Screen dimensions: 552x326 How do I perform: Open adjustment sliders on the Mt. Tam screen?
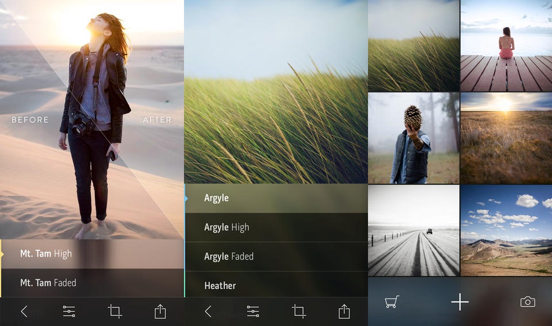69,312
